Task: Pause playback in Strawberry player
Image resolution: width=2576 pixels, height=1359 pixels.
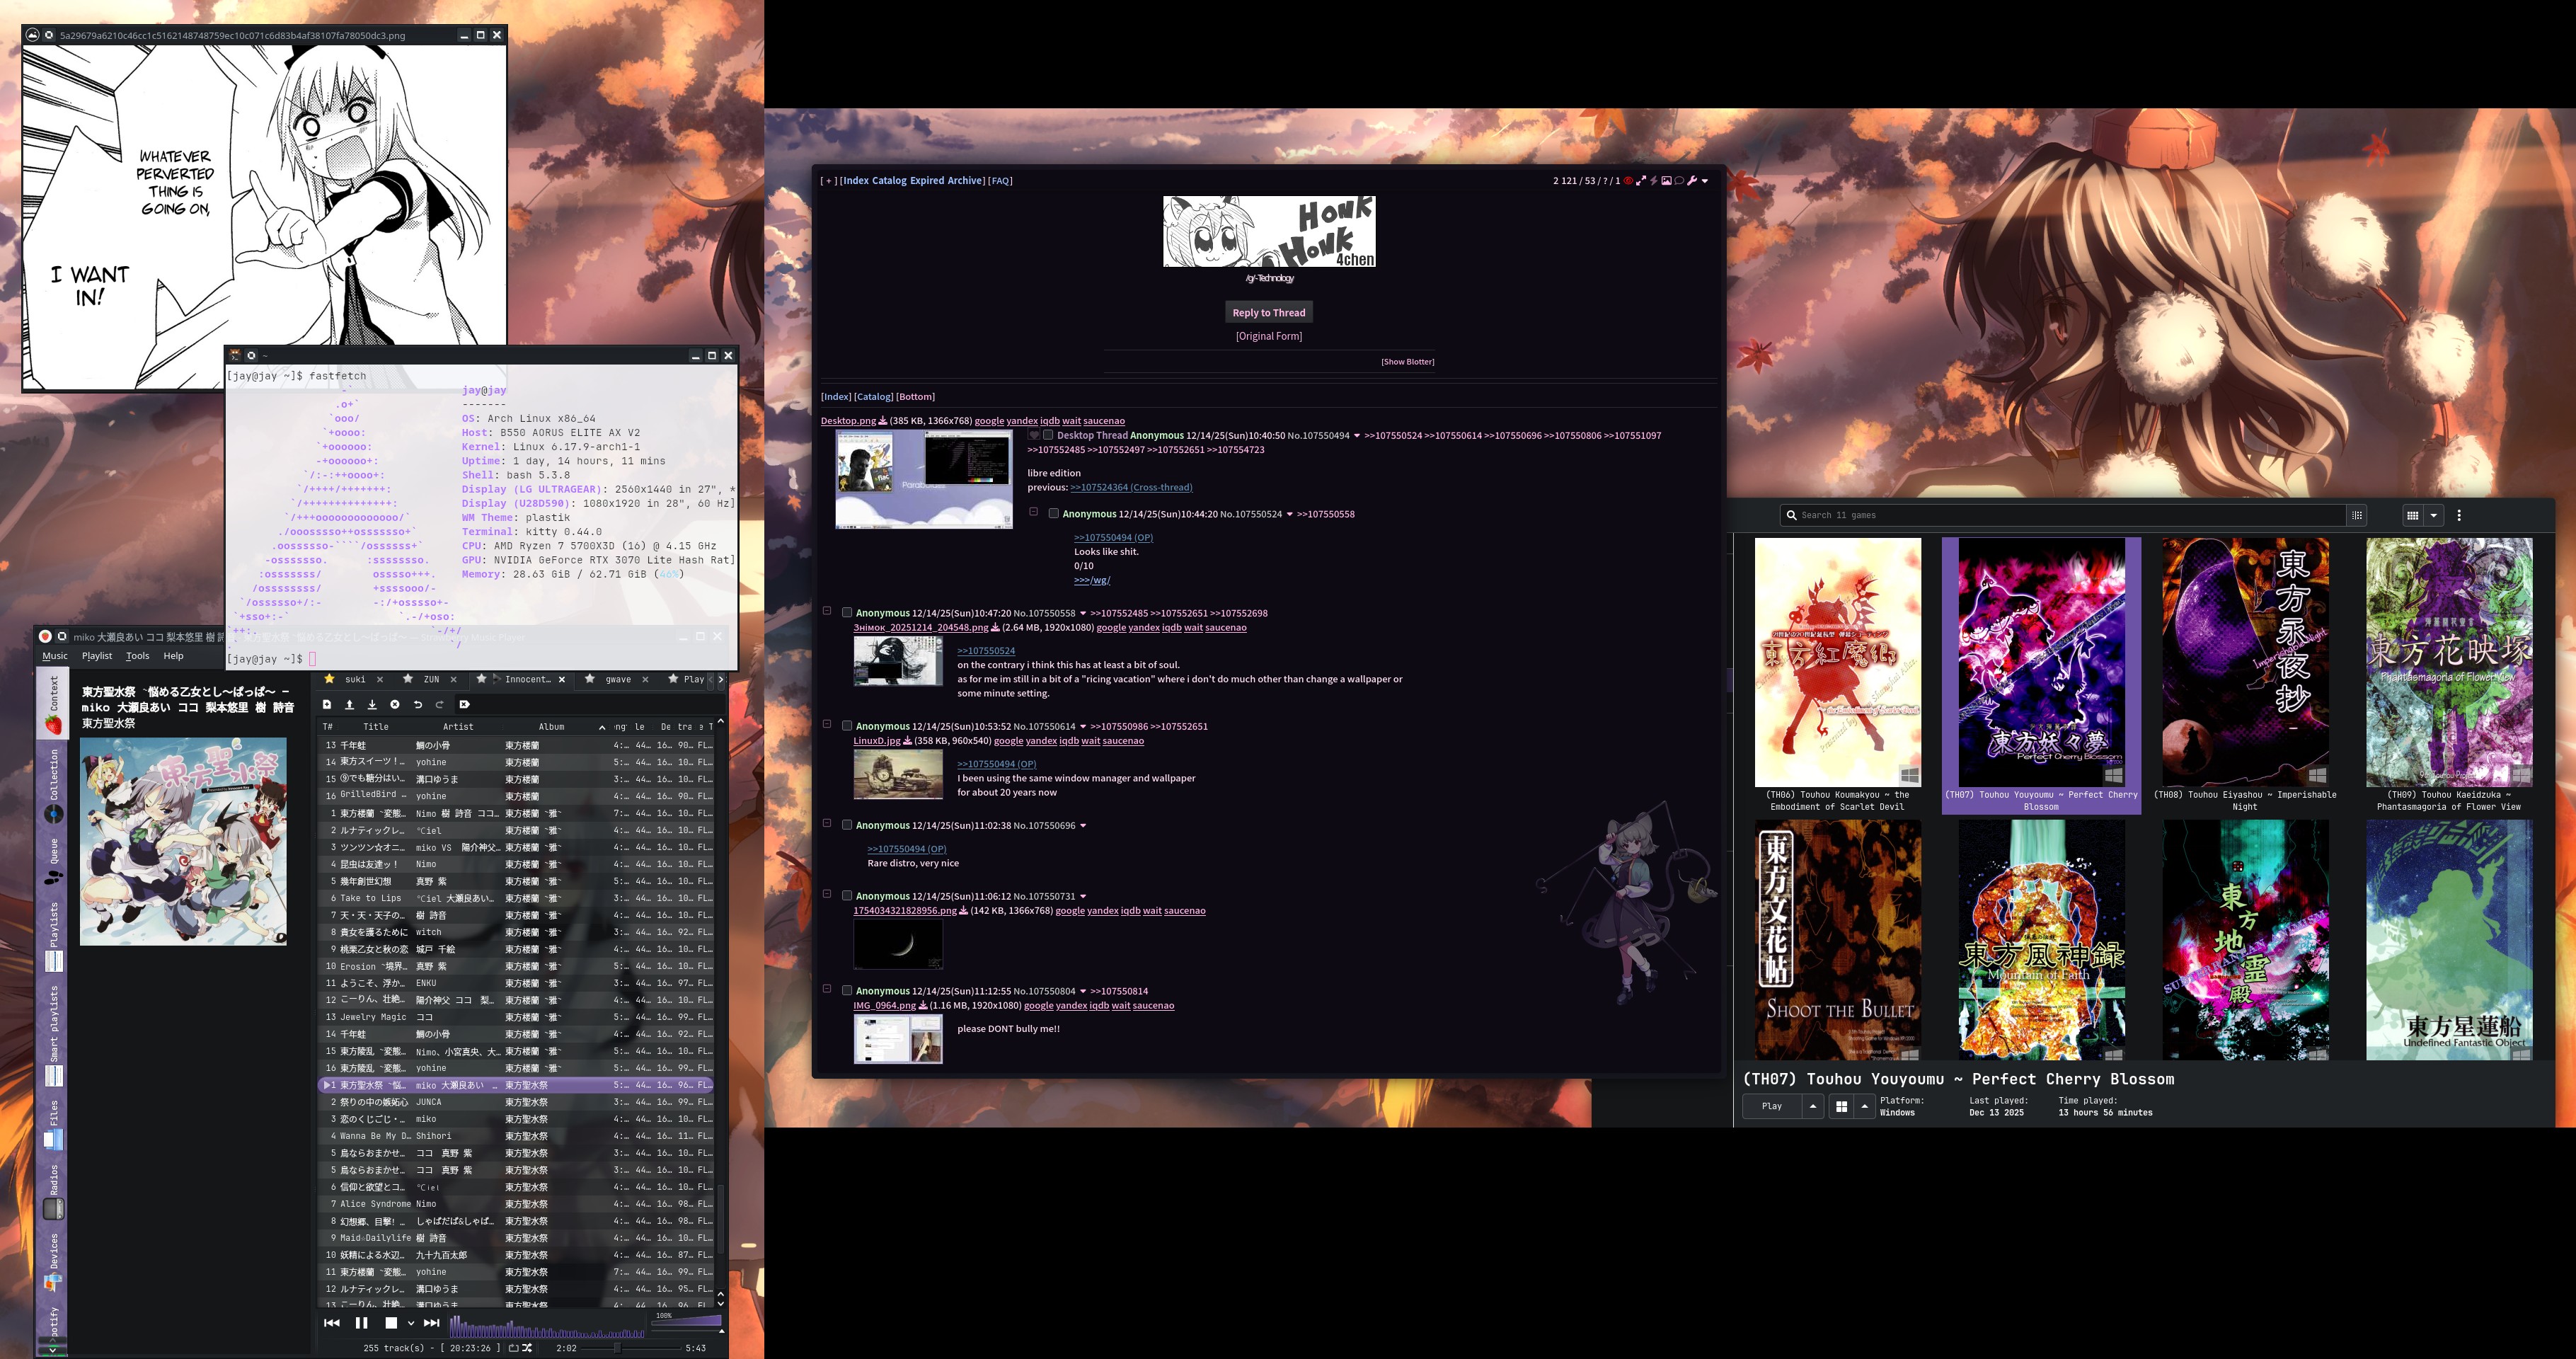Action: tap(361, 1322)
